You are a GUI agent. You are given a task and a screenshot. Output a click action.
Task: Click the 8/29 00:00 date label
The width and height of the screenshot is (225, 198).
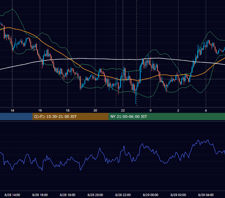(151, 195)
